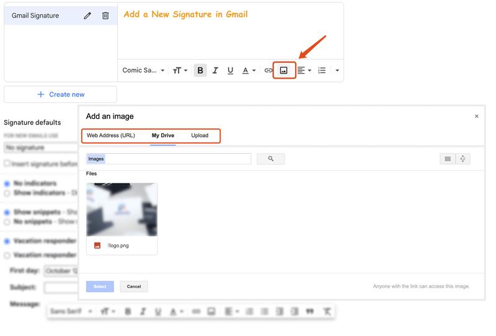Open text size dropdown in message toolbar
Viewport: 496px width, 336px height.
(107, 312)
